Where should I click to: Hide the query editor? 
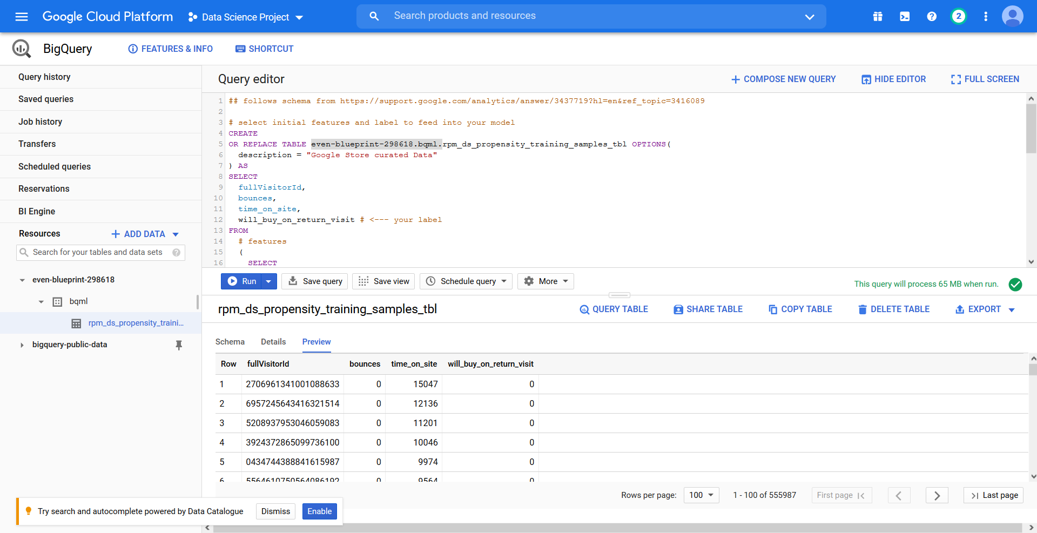pos(894,79)
